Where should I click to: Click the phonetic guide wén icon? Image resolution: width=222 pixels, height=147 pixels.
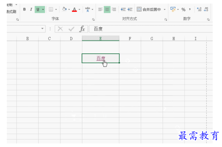point(87,9)
